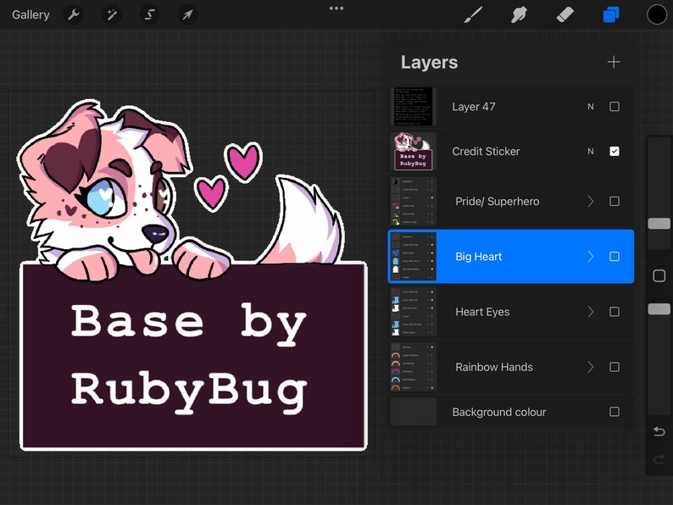Add a new layer with plus icon
Viewport: 673px width, 505px height.
click(x=614, y=62)
